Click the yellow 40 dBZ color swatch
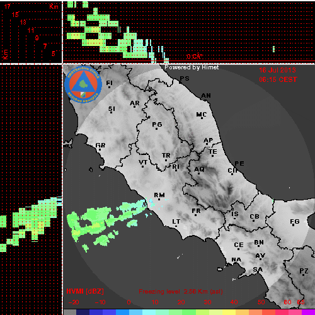The image size is (315, 315). 229,312
